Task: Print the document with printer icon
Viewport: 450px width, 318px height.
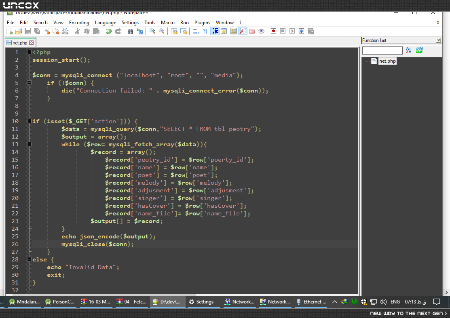Action: (65, 31)
